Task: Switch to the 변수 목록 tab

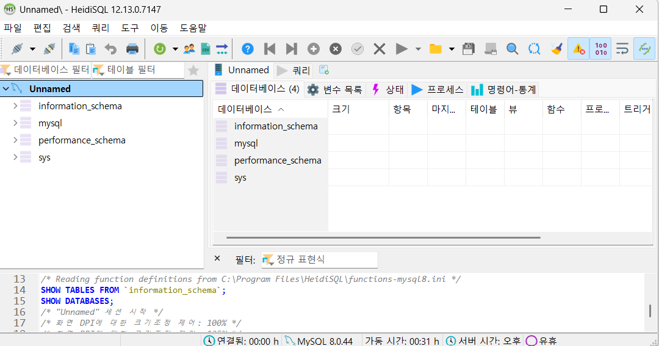Action: [x=334, y=90]
